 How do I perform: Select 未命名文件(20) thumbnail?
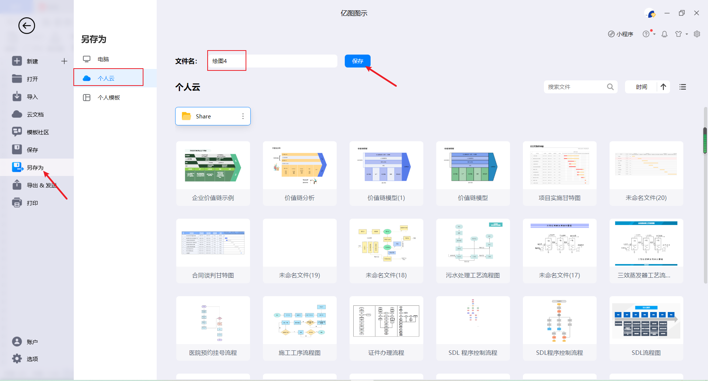646,173
